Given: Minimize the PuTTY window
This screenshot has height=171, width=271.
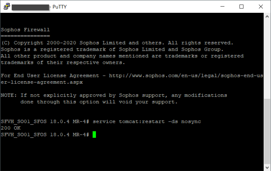Looking at the screenshot, I should point(222,7).
